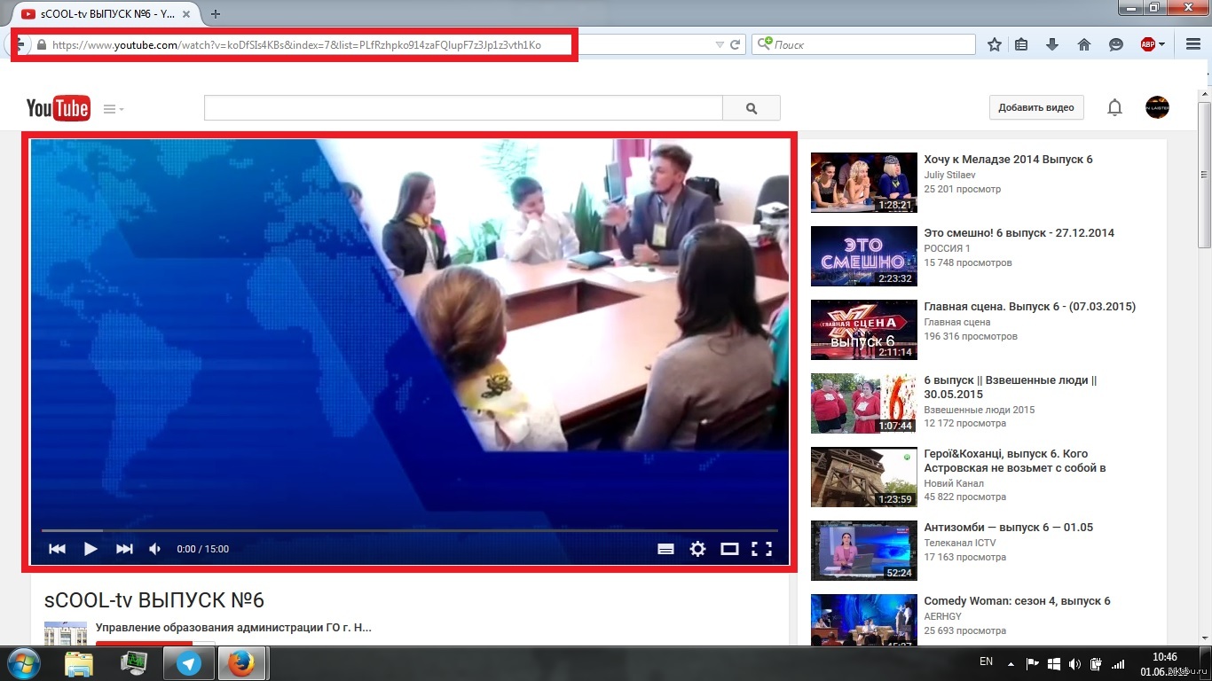Open the player settings gear
1212x681 pixels.
[x=697, y=549]
